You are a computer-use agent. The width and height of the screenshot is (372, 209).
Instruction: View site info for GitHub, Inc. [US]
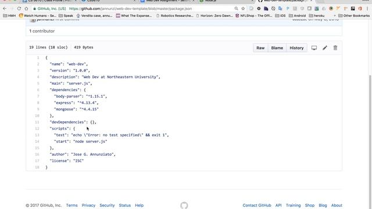pos(49,9)
